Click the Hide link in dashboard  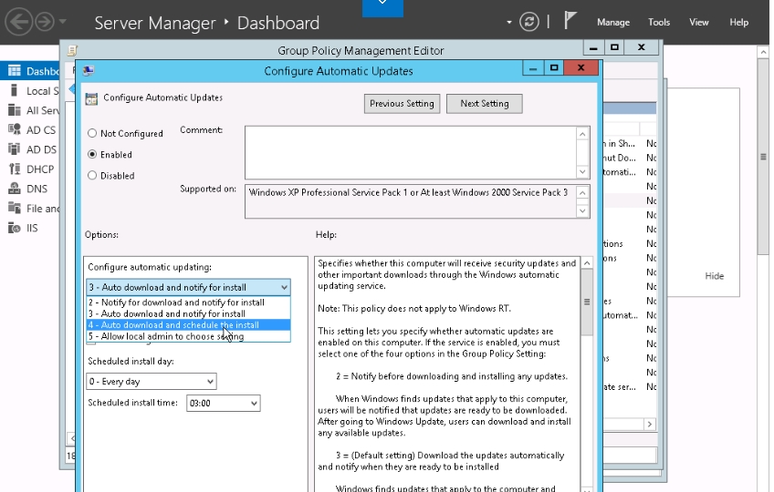point(715,275)
